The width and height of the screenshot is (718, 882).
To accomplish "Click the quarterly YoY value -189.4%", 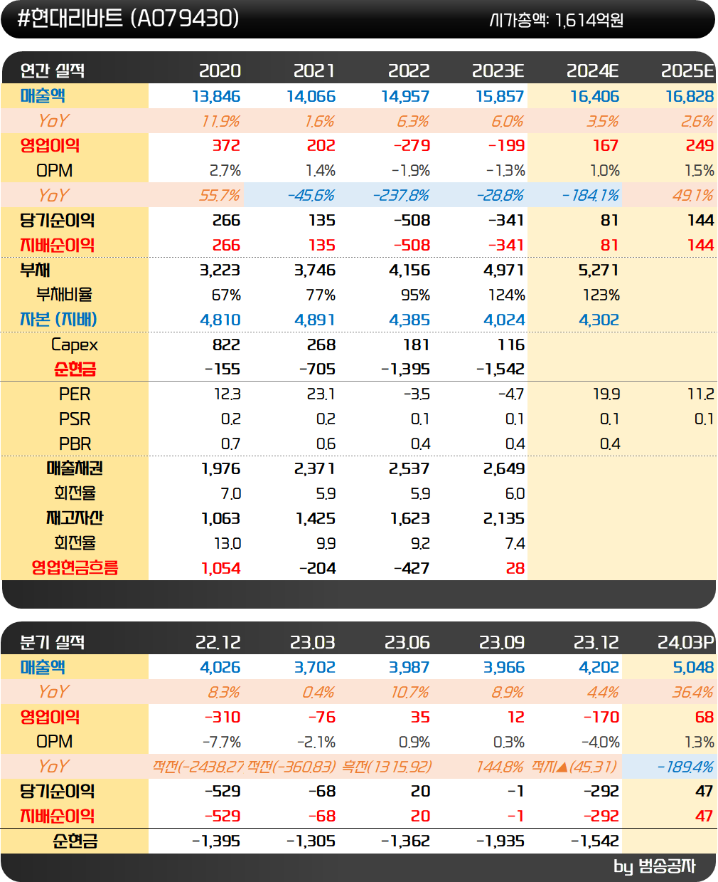I will [685, 767].
